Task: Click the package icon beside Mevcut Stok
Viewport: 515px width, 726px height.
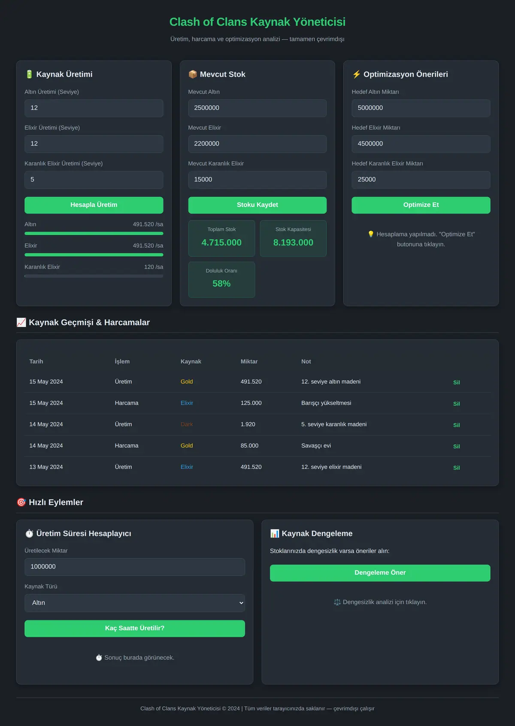Action: click(x=193, y=74)
